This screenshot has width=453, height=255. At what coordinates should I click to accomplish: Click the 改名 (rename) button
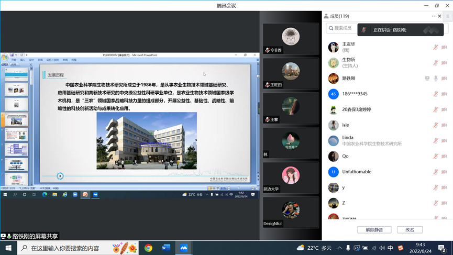[x=410, y=230]
